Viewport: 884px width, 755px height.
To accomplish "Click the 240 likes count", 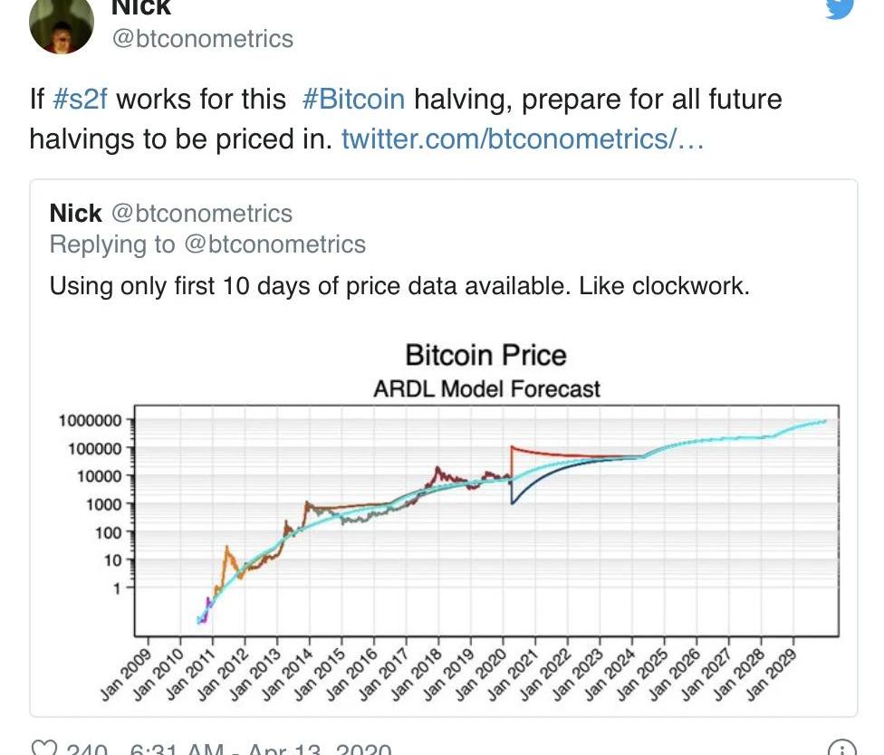I will (87, 750).
